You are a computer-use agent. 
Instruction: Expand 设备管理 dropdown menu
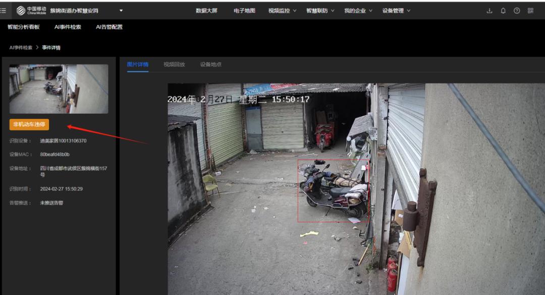[396, 11]
